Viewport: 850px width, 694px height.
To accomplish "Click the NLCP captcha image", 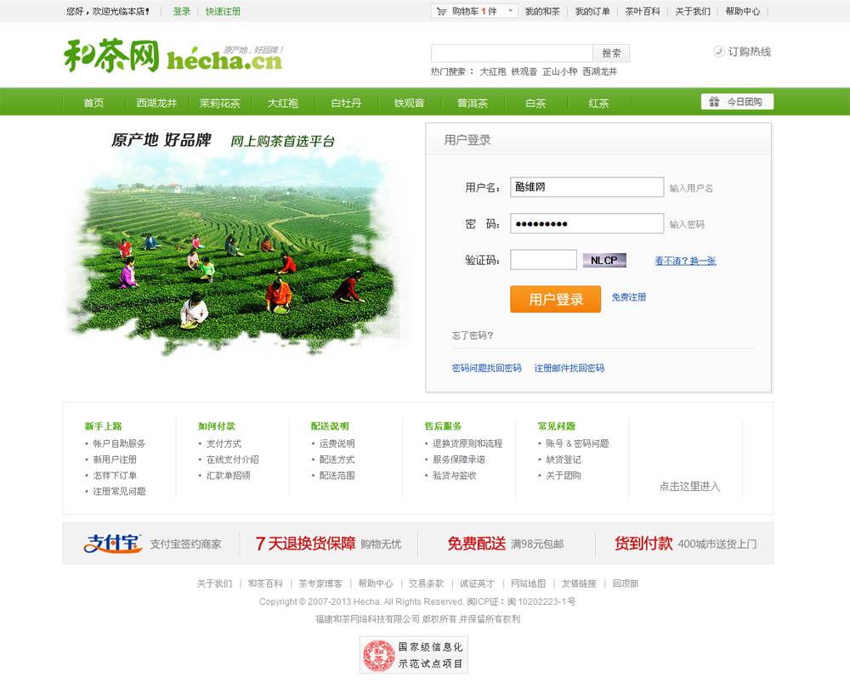I will [x=604, y=261].
